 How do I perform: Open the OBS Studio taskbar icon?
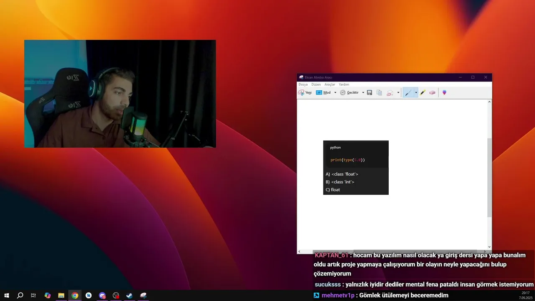[x=116, y=296]
